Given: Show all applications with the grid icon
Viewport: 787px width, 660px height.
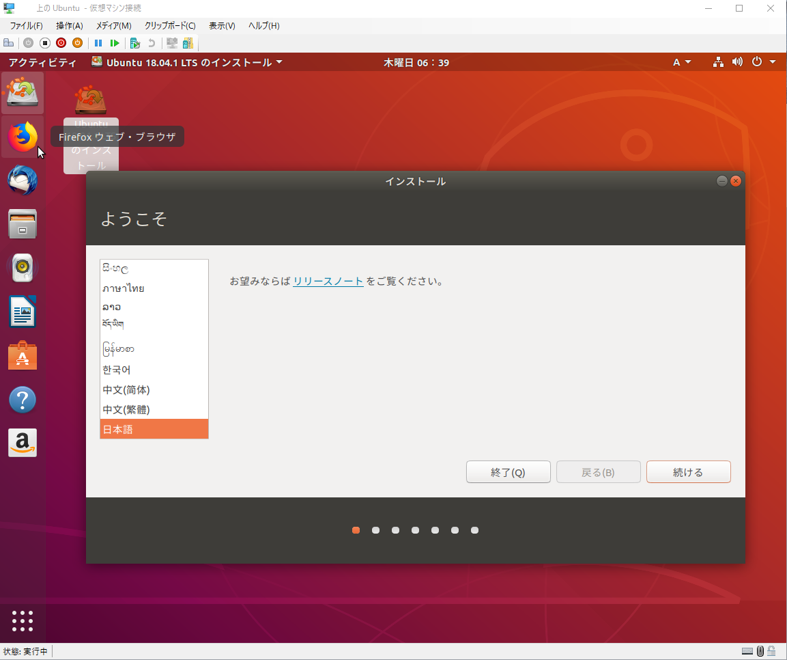Looking at the screenshot, I should pyautogui.click(x=23, y=621).
